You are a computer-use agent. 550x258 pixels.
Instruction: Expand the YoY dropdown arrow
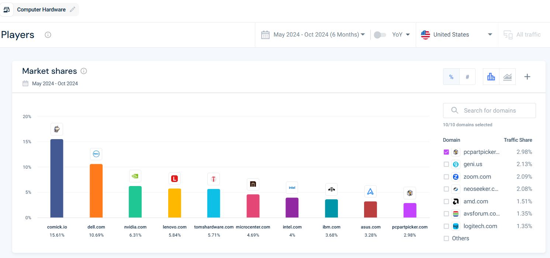[408, 35]
